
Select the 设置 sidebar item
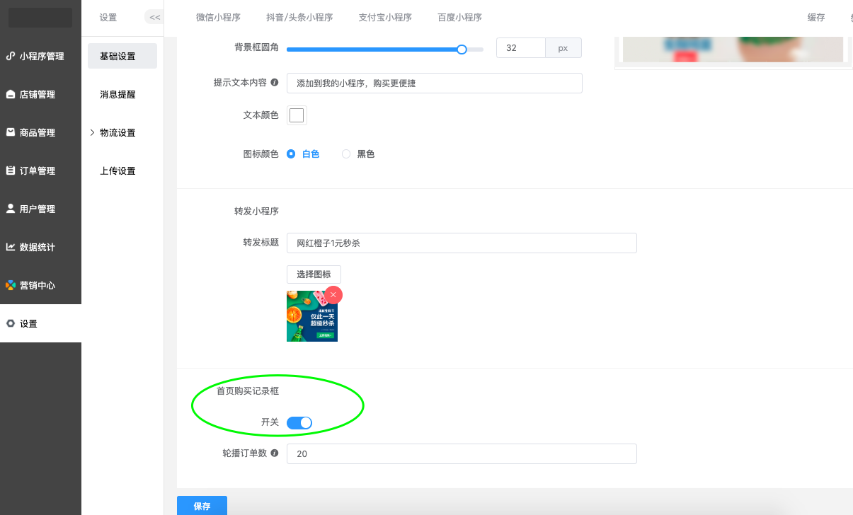click(x=40, y=323)
